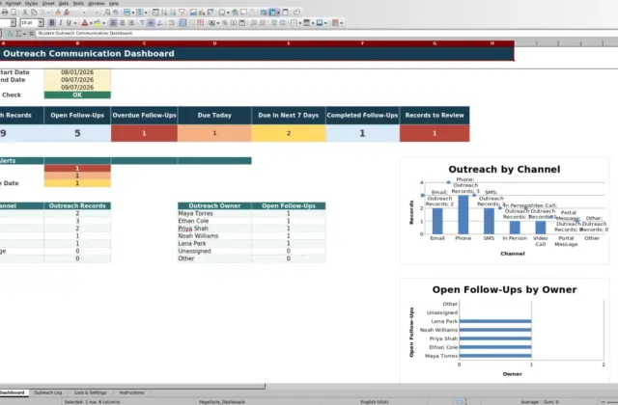Click the Add Decimal Place icon
Viewport: 618px width, 405px height.
click(253, 23)
